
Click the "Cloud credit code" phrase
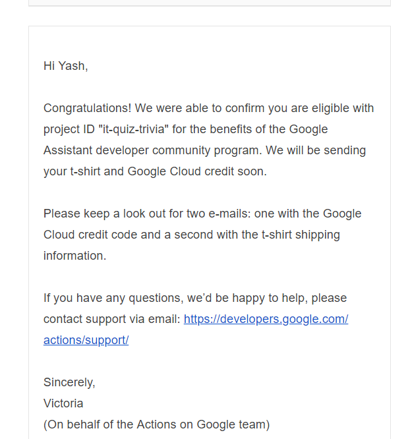[90, 235]
